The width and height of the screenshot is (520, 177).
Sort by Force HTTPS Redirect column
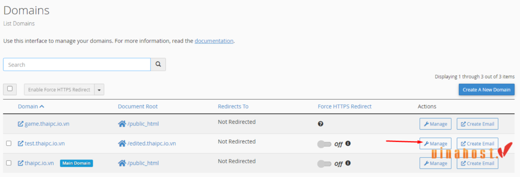345,106
